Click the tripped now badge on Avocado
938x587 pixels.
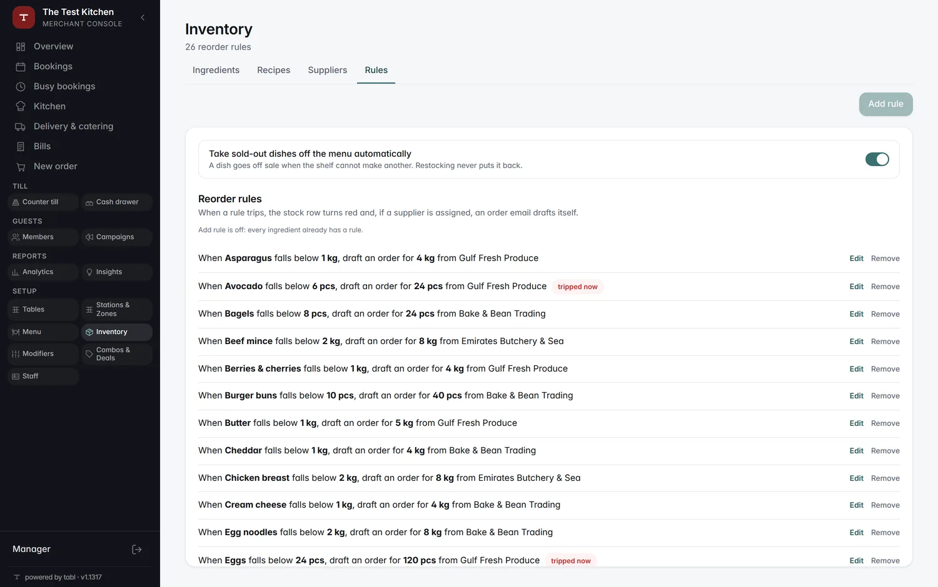pos(578,287)
